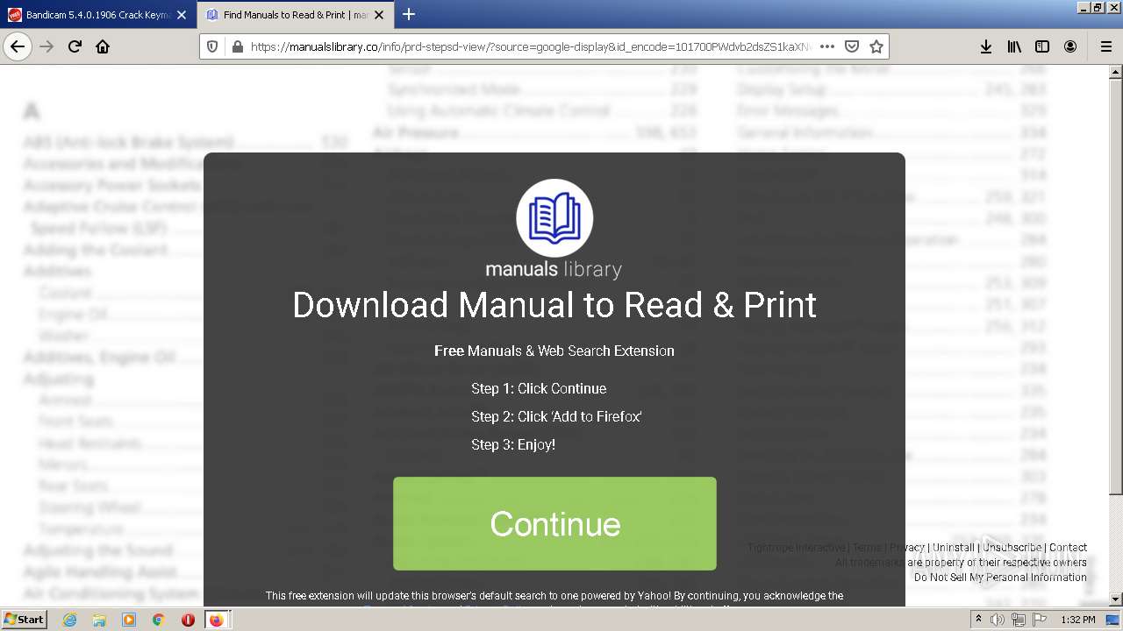Open tracking protection shield in address bar
The image size is (1123, 631).
(x=213, y=46)
